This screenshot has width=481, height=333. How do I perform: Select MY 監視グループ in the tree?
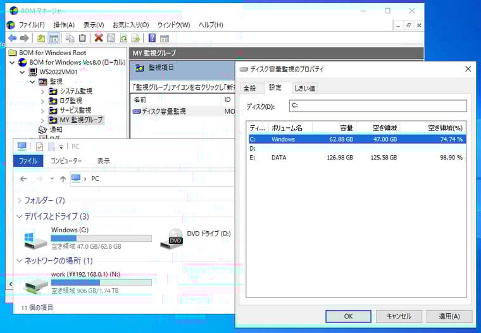(x=81, y=120)
